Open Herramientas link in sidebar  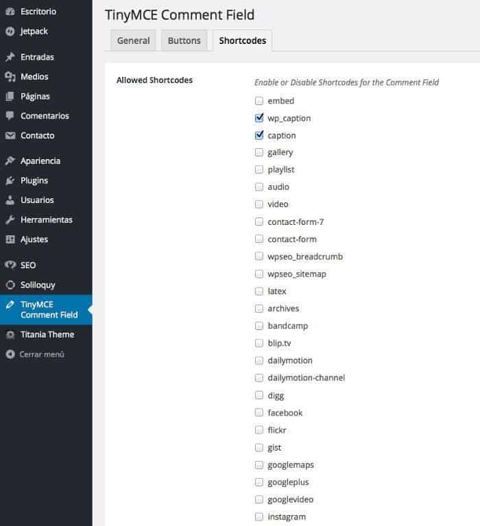point(46,219)
